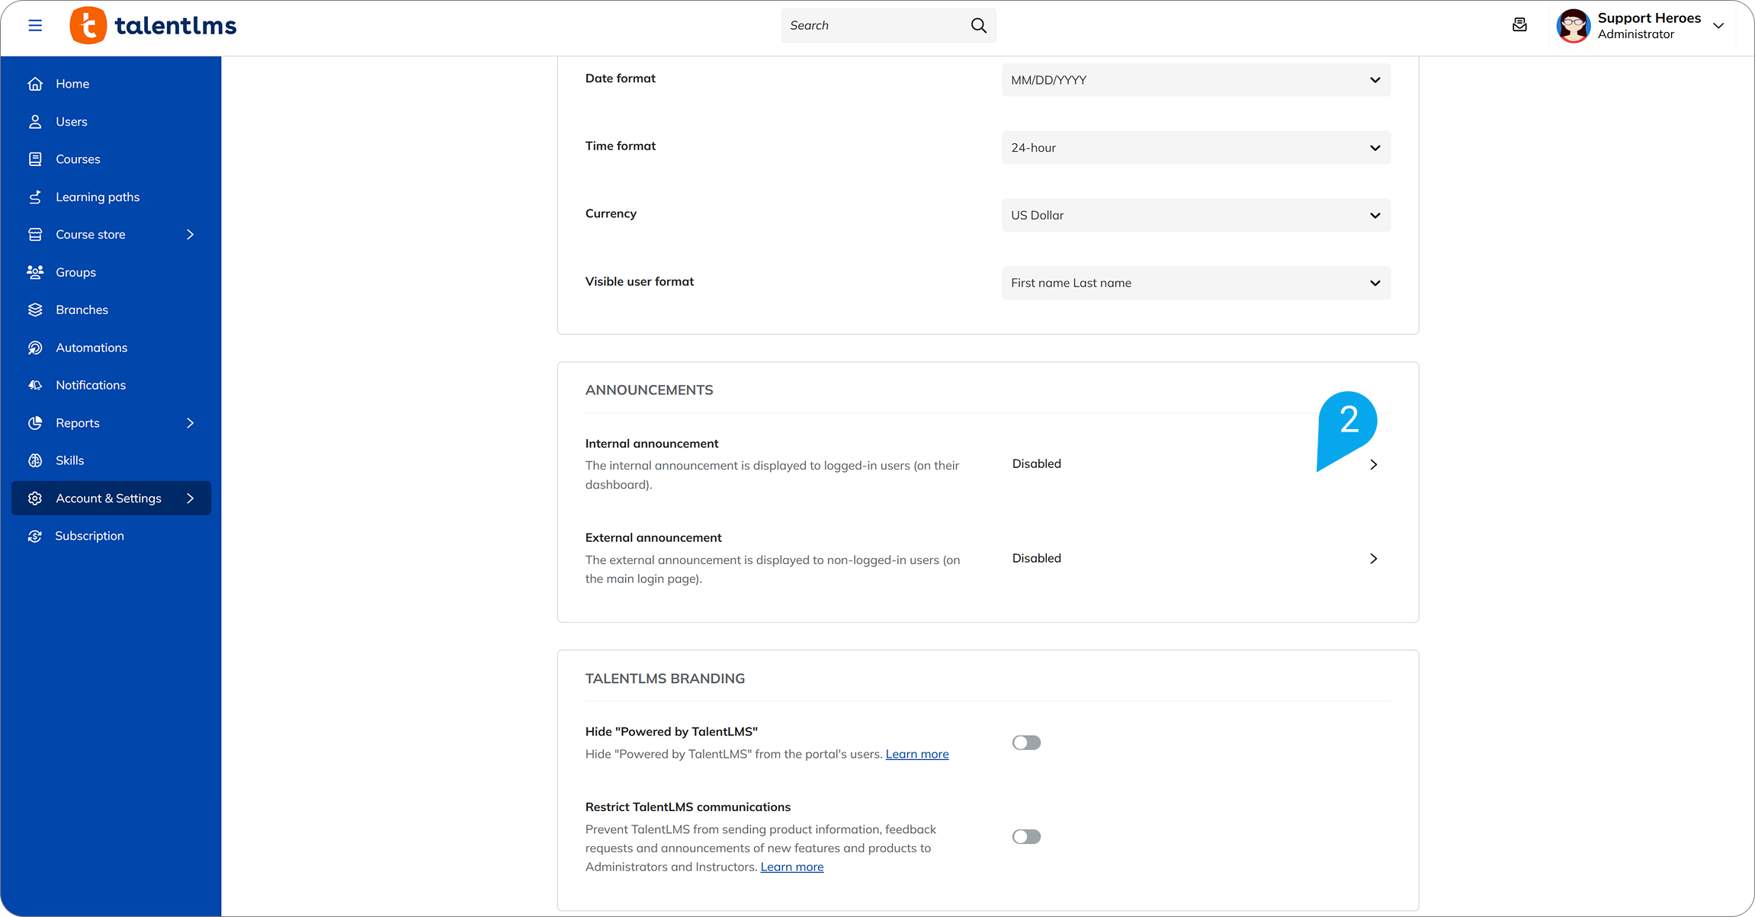Image resolution: width=1755 pixels, height=917 pixels.
Task: Open the Currency dropdown
Action: click(1195, 215)
